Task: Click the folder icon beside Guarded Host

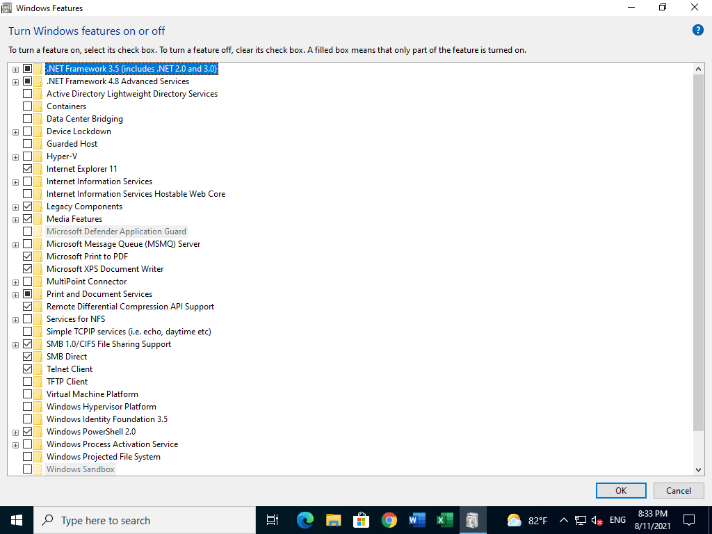Action: (x=38, y=143)
